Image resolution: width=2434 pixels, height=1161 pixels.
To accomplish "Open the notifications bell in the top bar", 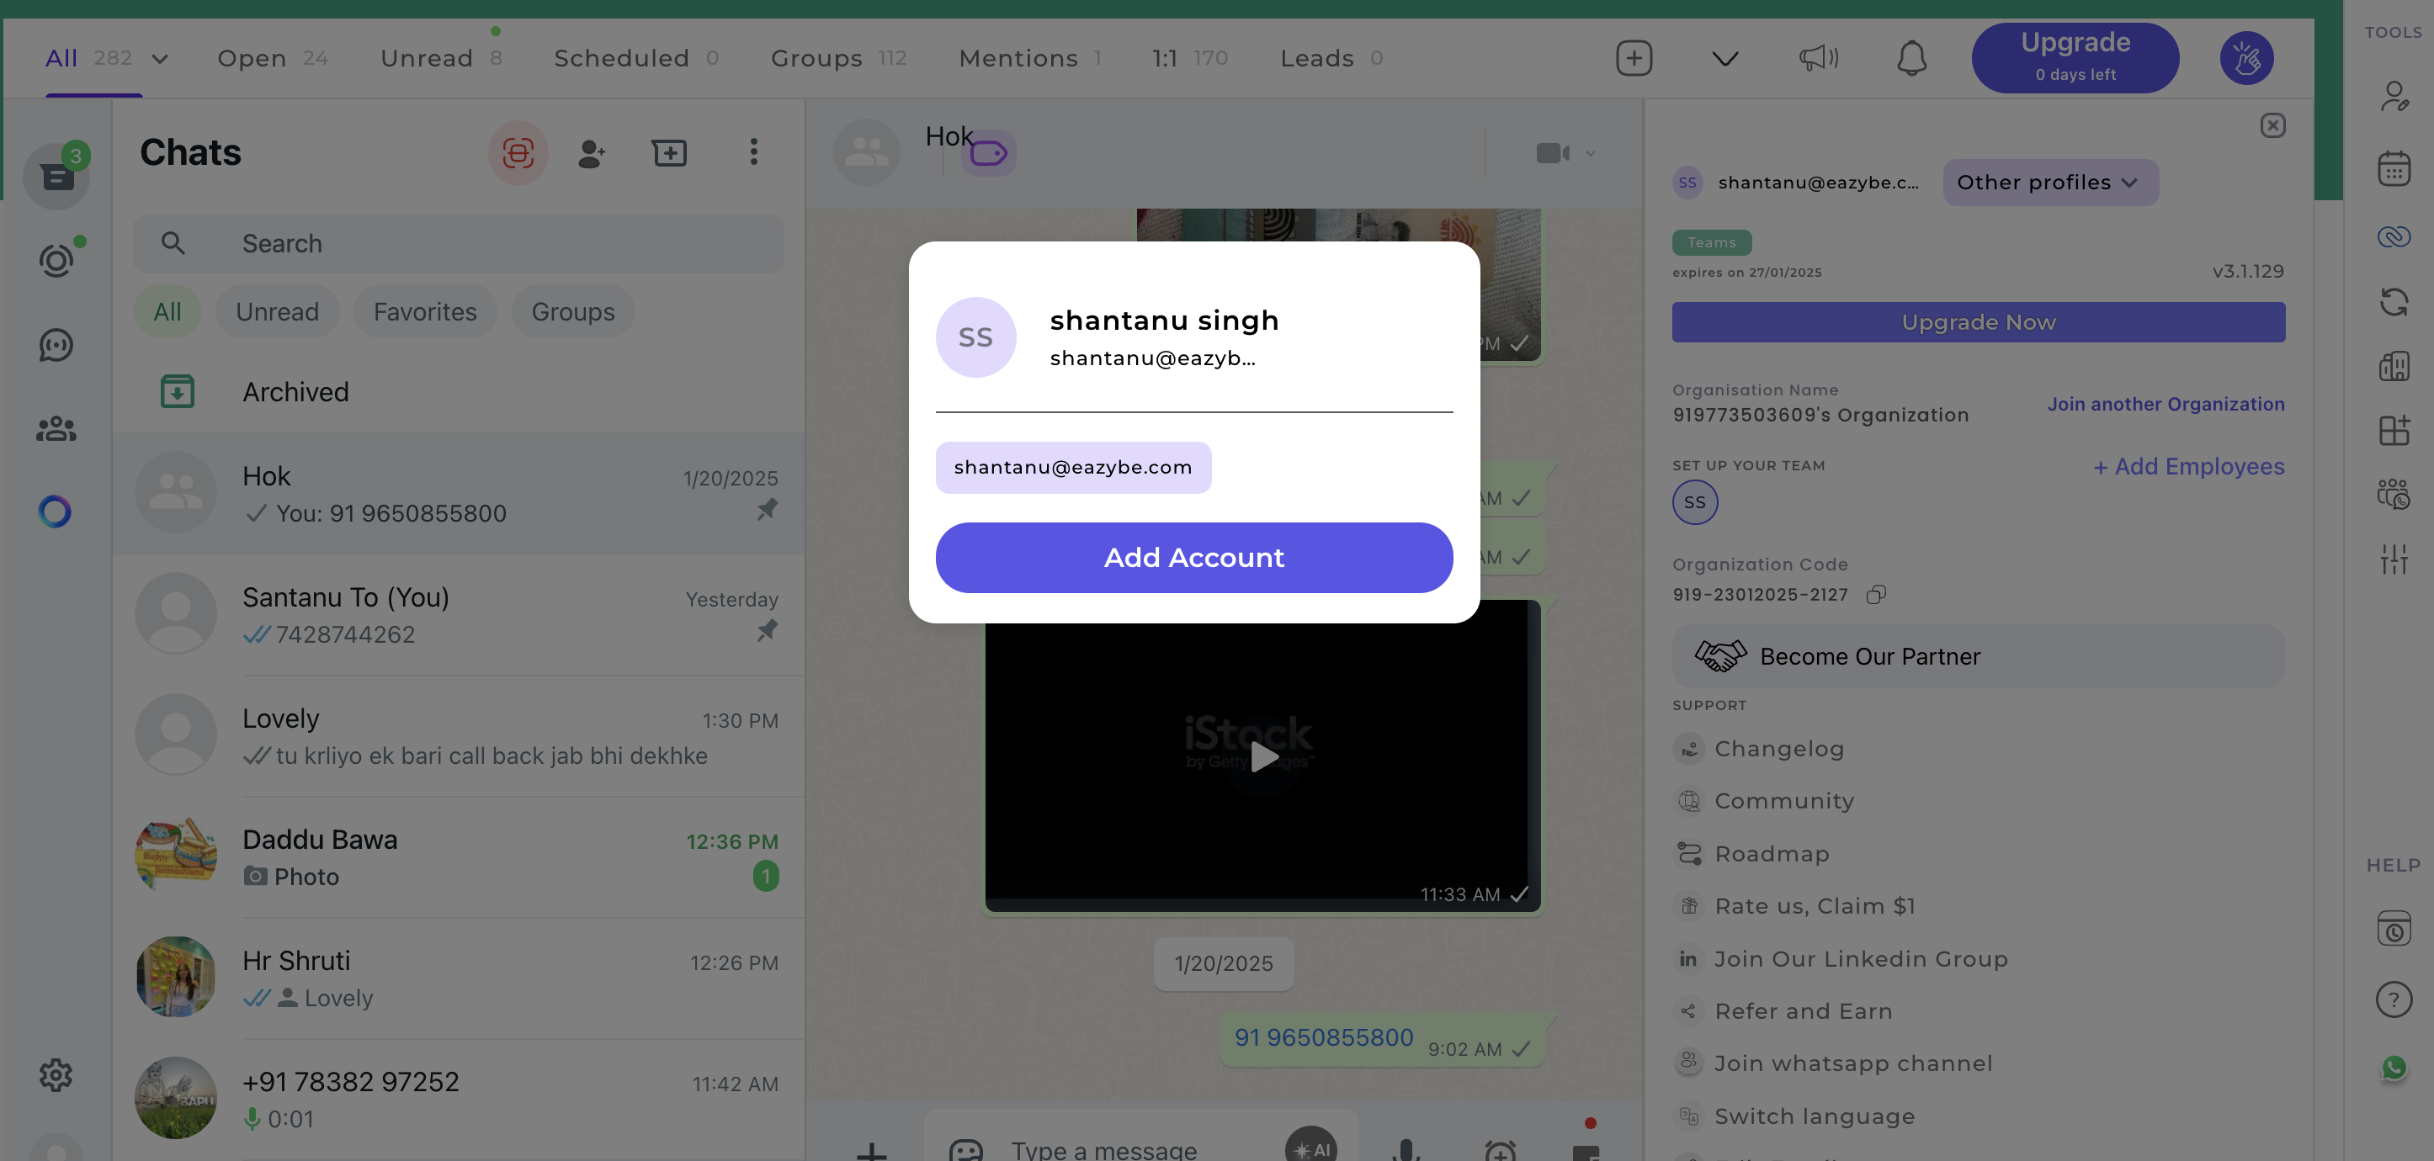I will point(1912,57).
